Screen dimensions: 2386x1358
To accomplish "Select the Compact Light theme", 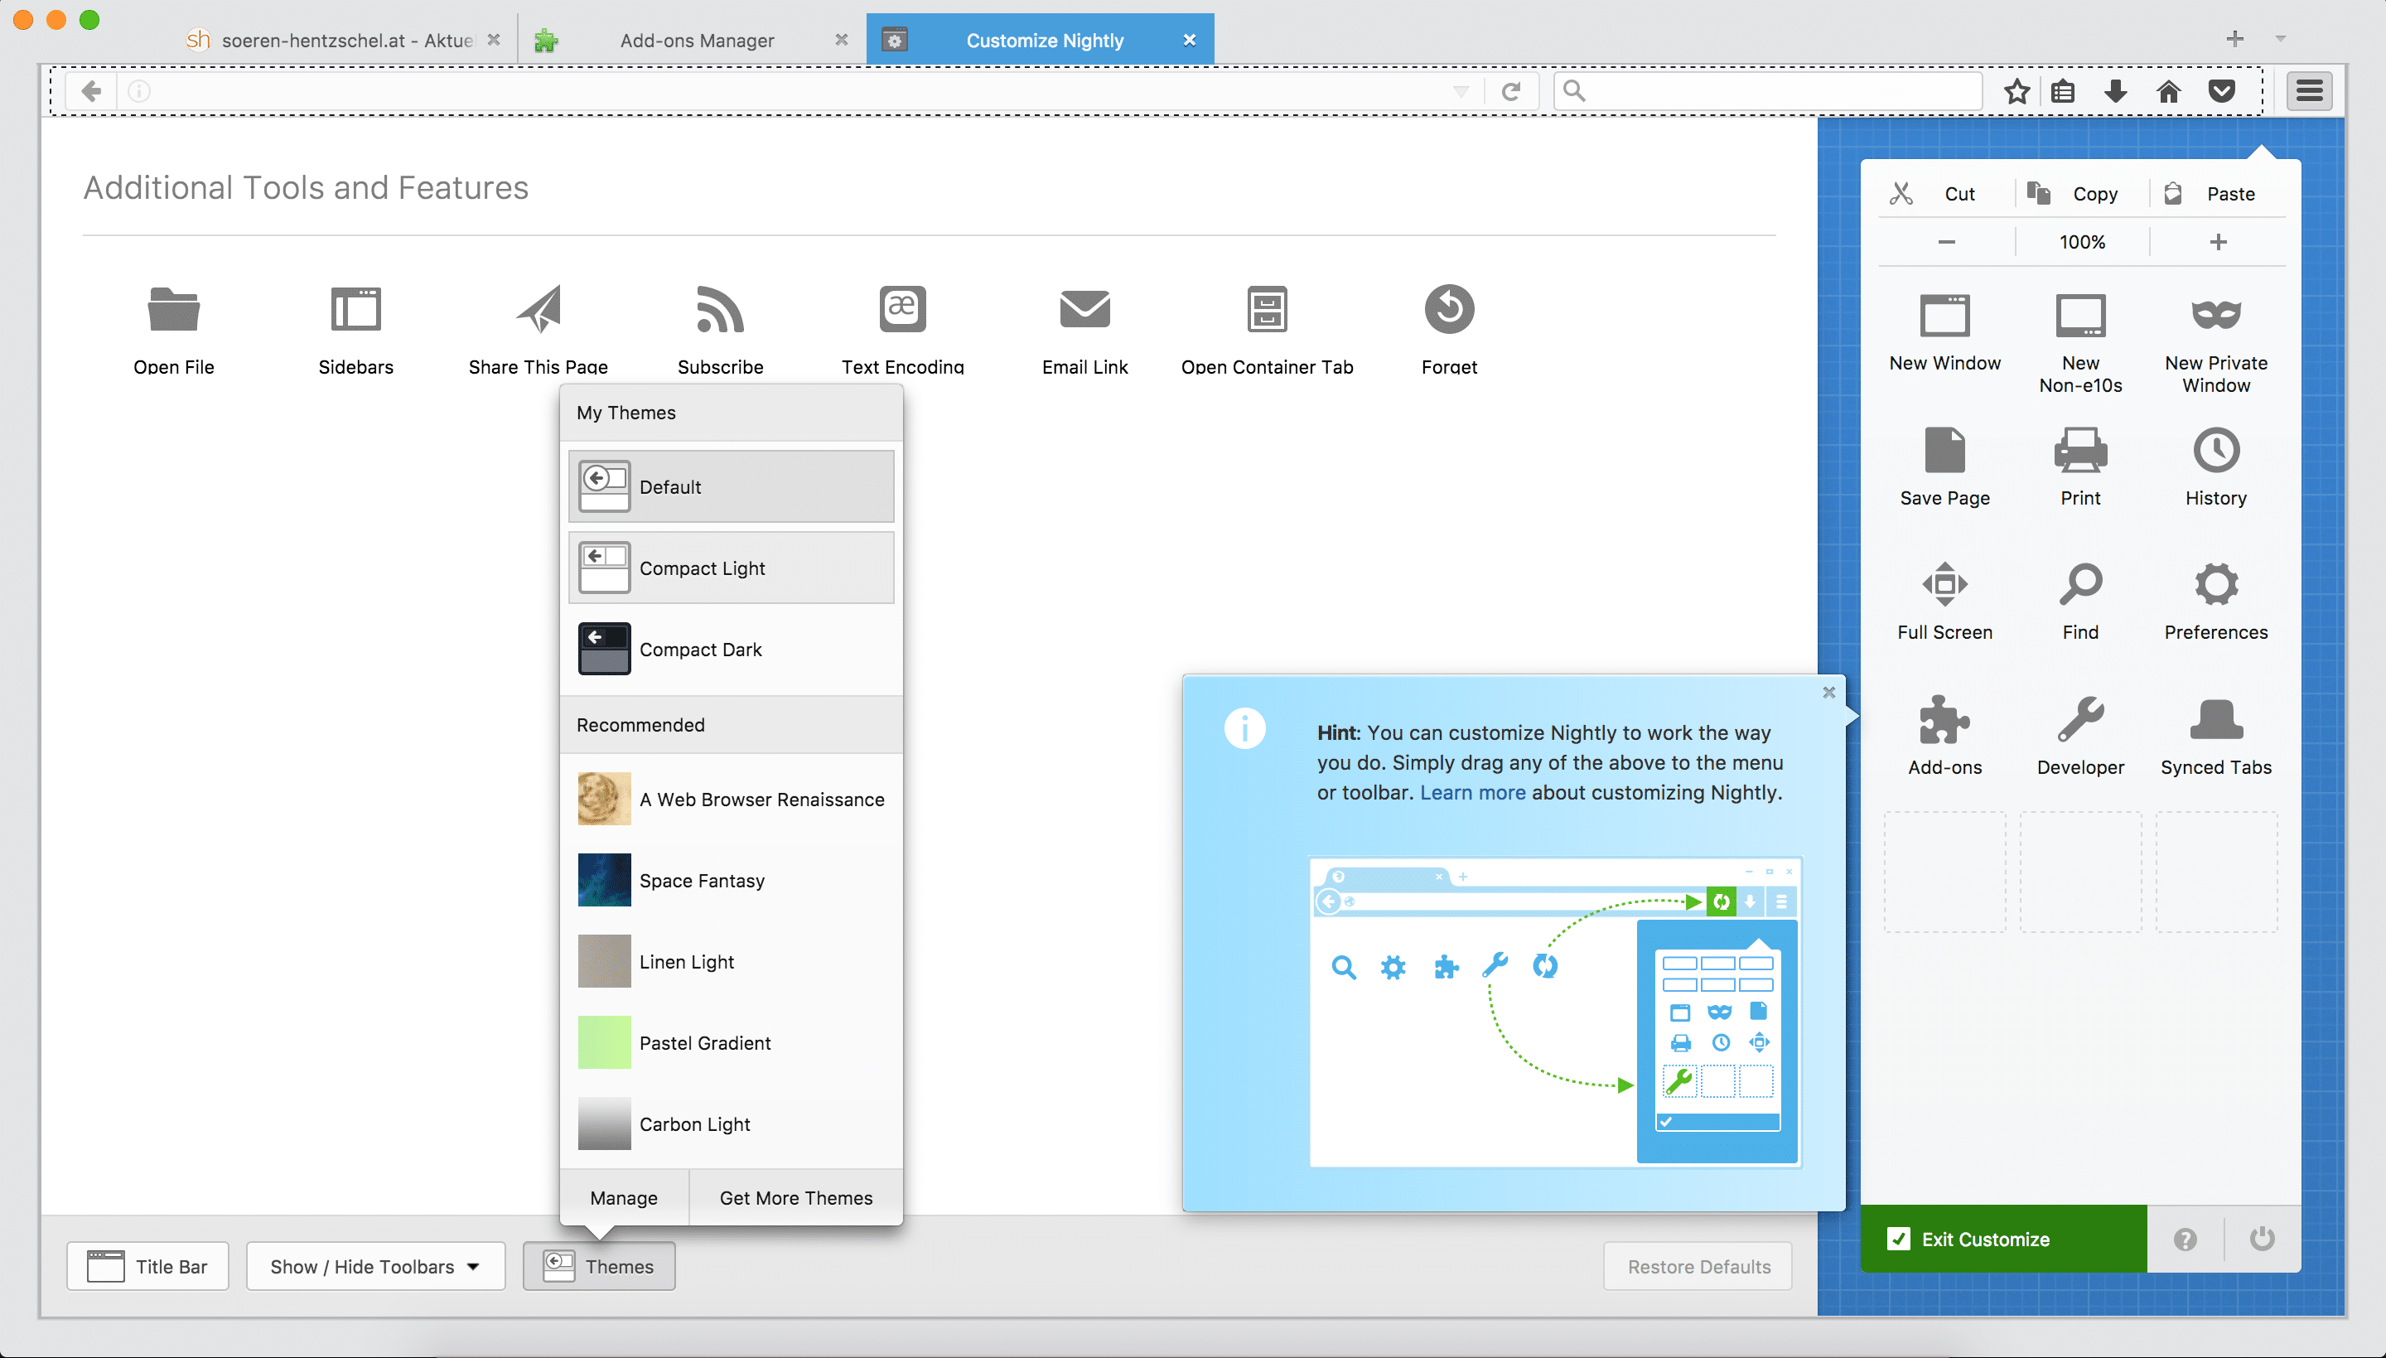I will click(x=731, y=568).
